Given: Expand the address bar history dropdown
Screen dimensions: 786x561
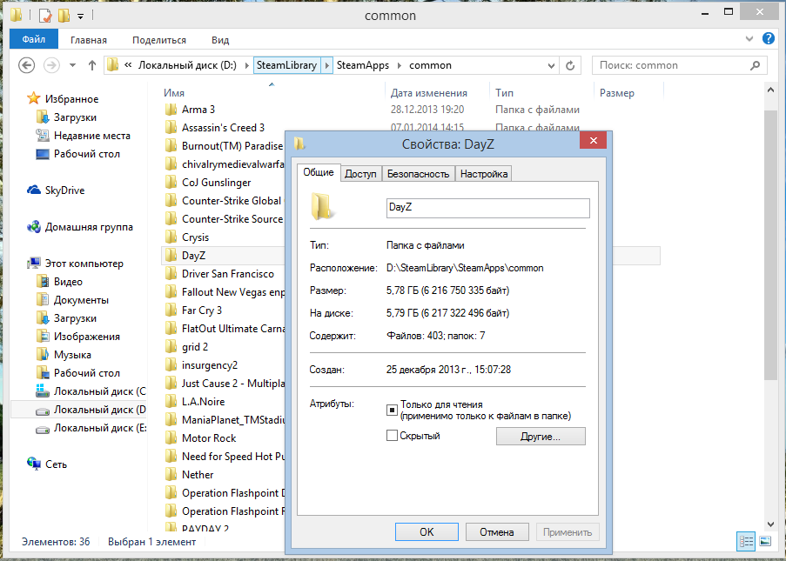Looking at the screenshot, I should [551, 65].
